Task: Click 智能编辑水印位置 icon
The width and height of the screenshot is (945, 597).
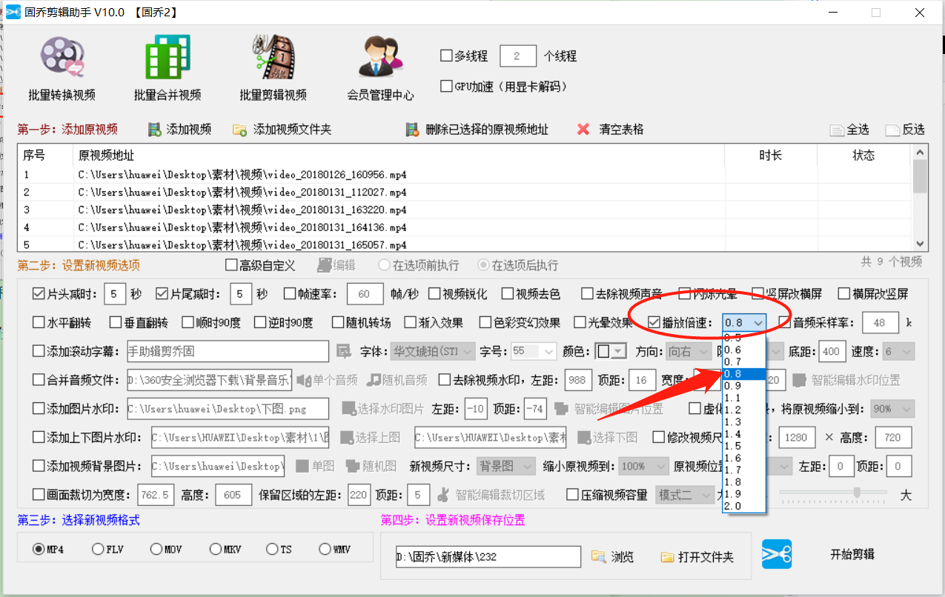Action: [799, 380]
